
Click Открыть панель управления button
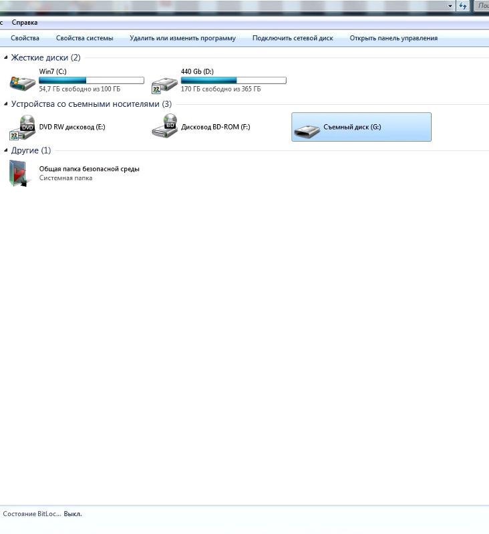(x=393, y=38)
